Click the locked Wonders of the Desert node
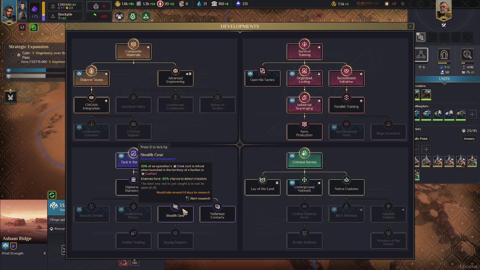The height and width of the screenshot is (270, 480). (388, 241)
